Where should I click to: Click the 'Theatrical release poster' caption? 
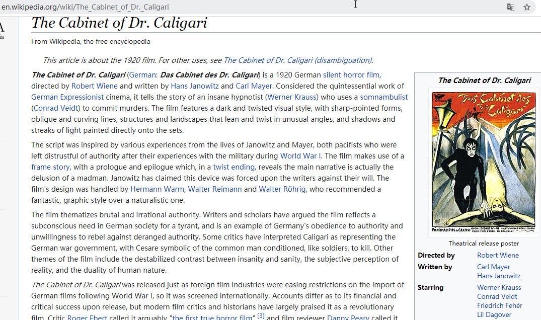point(484,244)
